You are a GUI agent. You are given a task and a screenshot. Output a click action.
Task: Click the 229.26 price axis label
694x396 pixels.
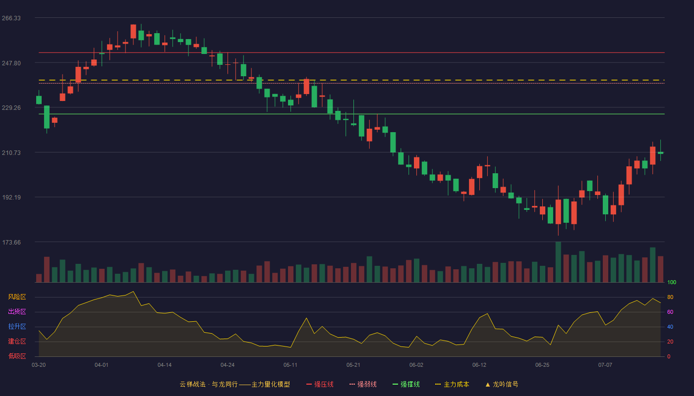(x=11, y=107)
